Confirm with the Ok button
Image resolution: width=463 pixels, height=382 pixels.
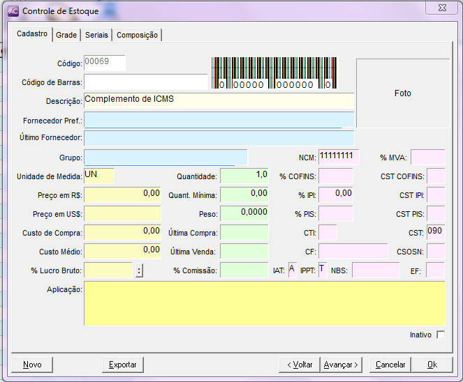pyautogui.click(x=432, y=365)
